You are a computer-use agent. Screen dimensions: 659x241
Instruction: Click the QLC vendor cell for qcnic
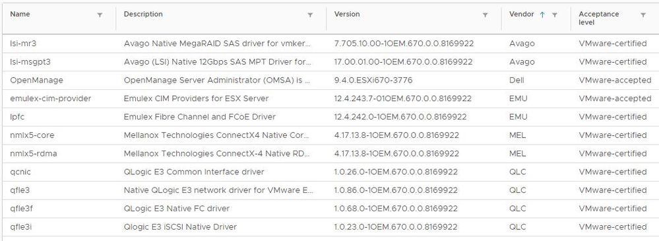[517, 172]
